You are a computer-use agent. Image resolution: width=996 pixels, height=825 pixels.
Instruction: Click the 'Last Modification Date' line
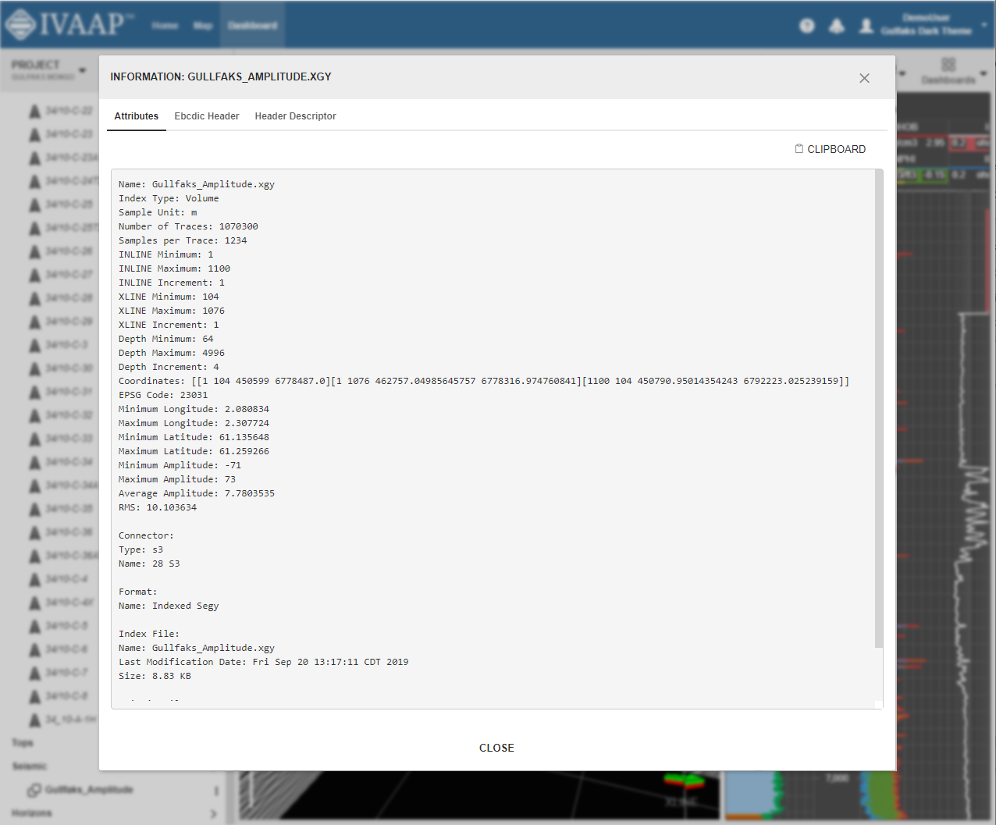pyautogui.click(x=264, y=662)
